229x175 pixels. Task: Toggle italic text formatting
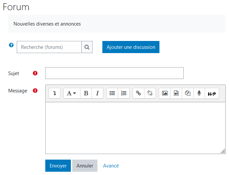click(x=97, y=93)
